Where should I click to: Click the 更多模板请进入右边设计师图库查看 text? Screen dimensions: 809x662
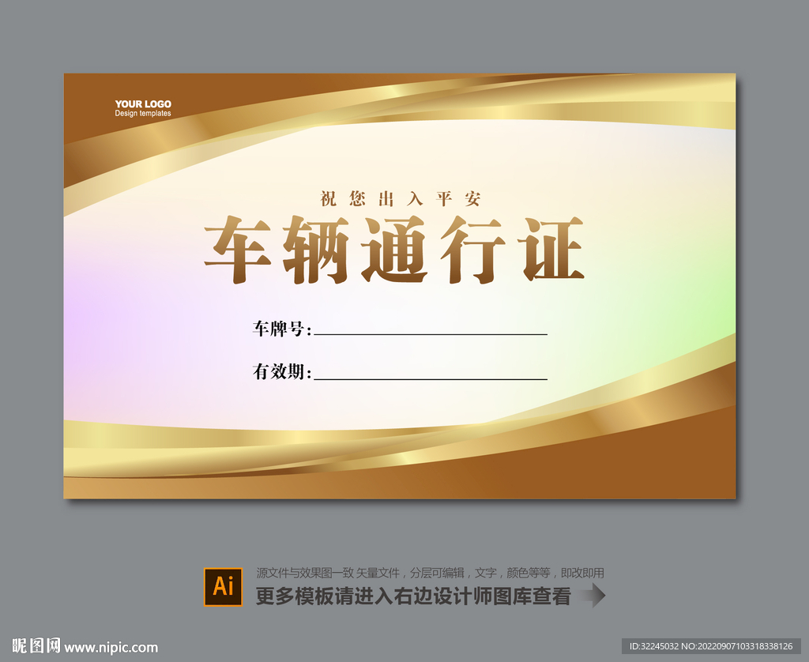pyautogui.click(x=411, y=596)
